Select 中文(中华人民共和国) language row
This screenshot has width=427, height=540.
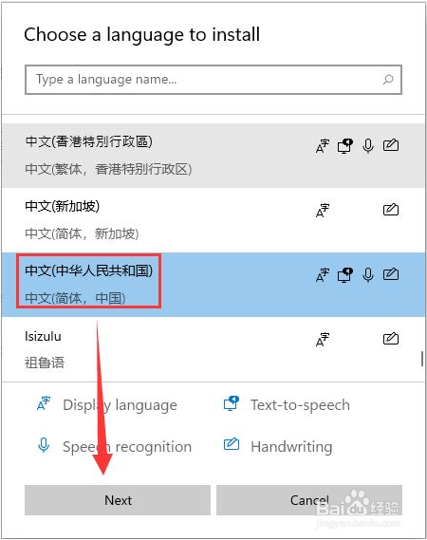213,285
